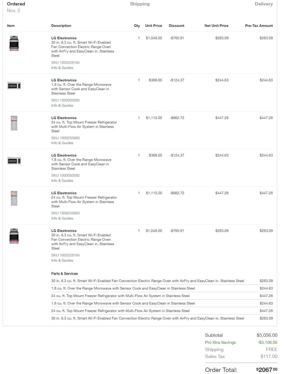Open the first range oven product thumbnail

coord(14,44)
